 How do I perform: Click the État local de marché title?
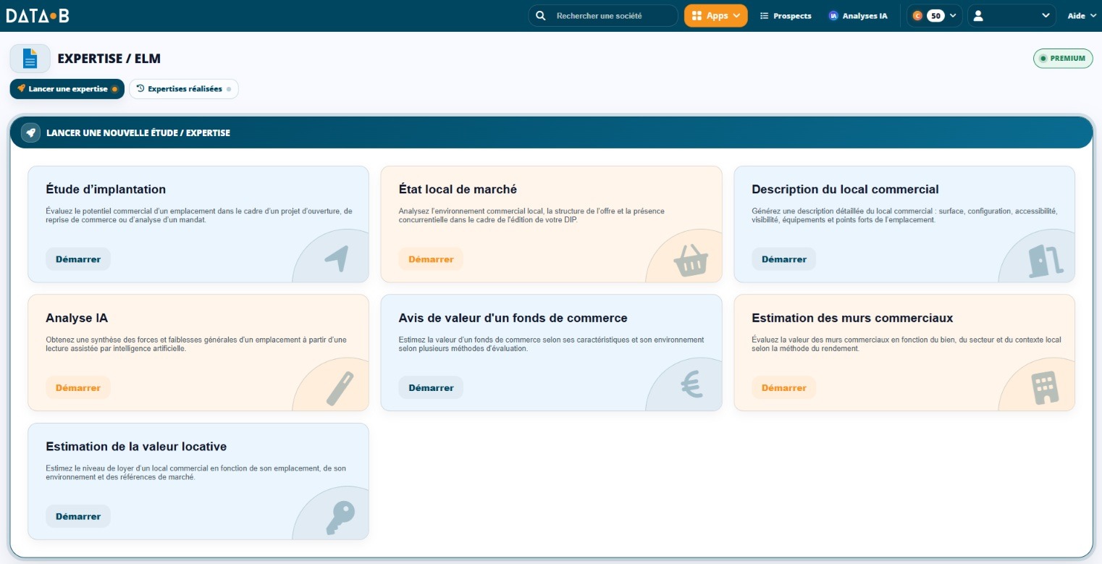[458, 190]
